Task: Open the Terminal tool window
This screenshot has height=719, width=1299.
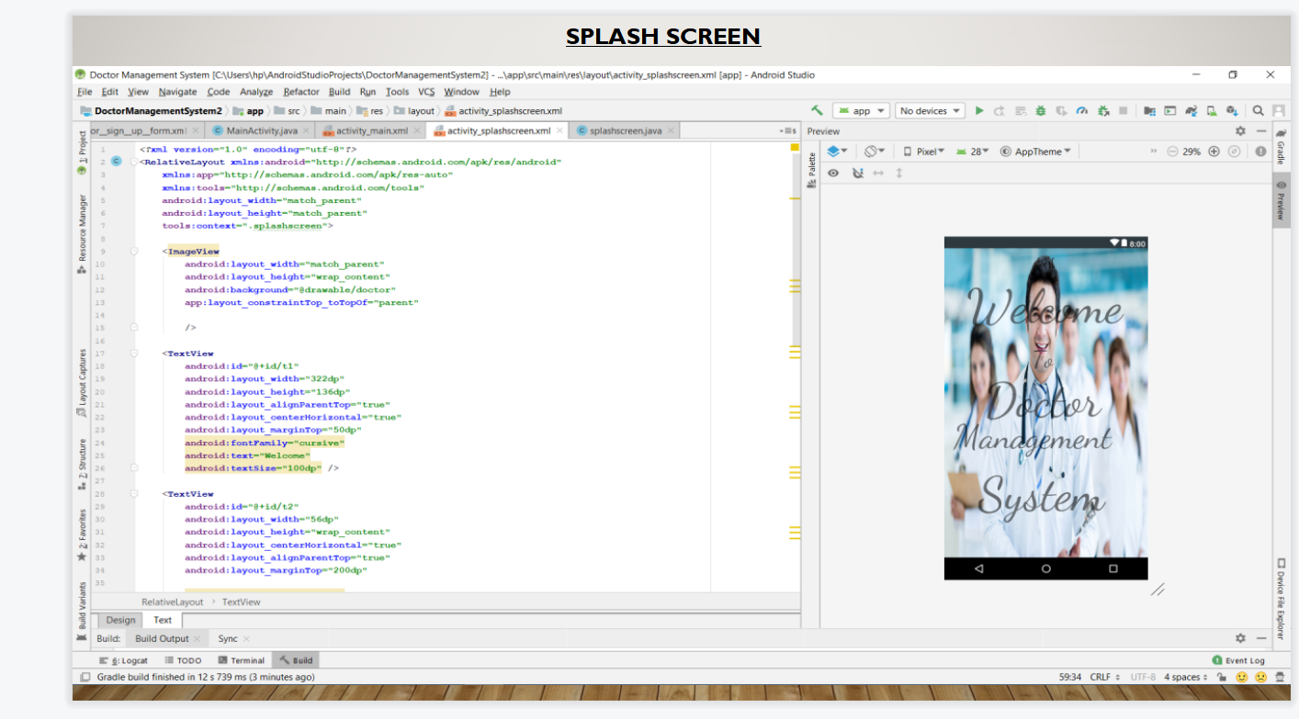Action: (242, 660)
